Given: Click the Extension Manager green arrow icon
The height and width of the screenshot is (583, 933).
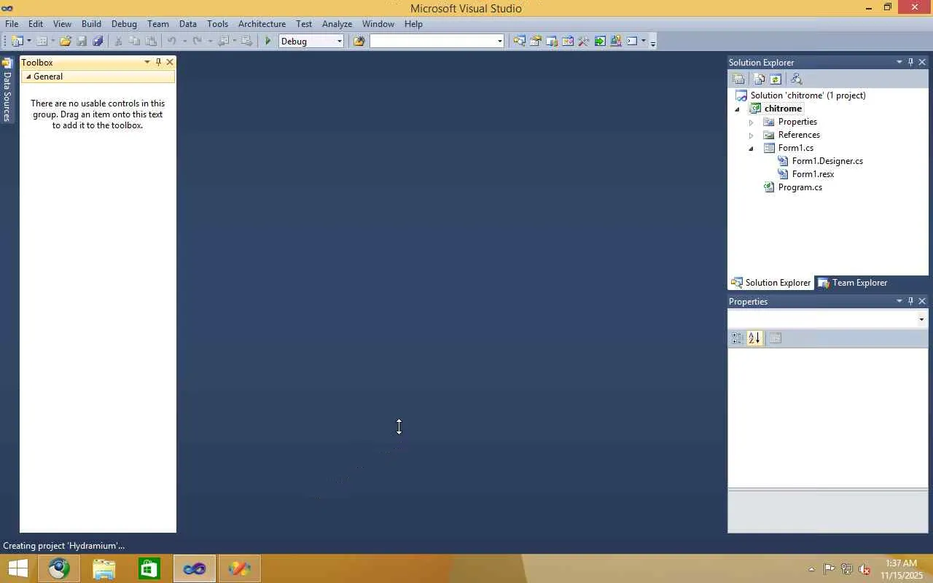Looking at the screenshot, I should tap(600, 42).
